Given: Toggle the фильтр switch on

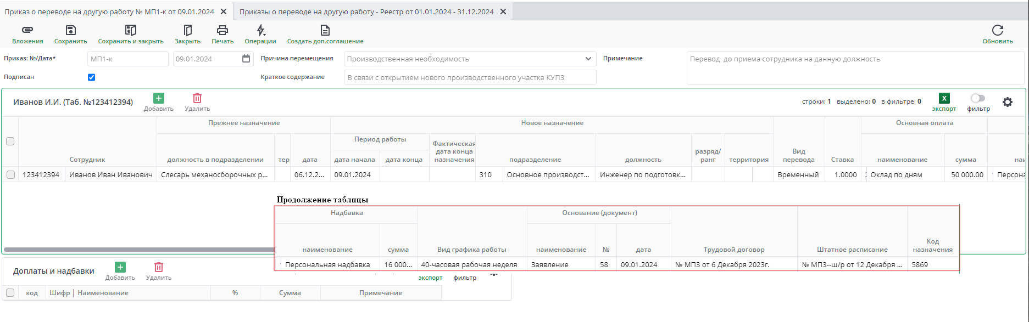Looking at the screenshot, I should (977, 99).
